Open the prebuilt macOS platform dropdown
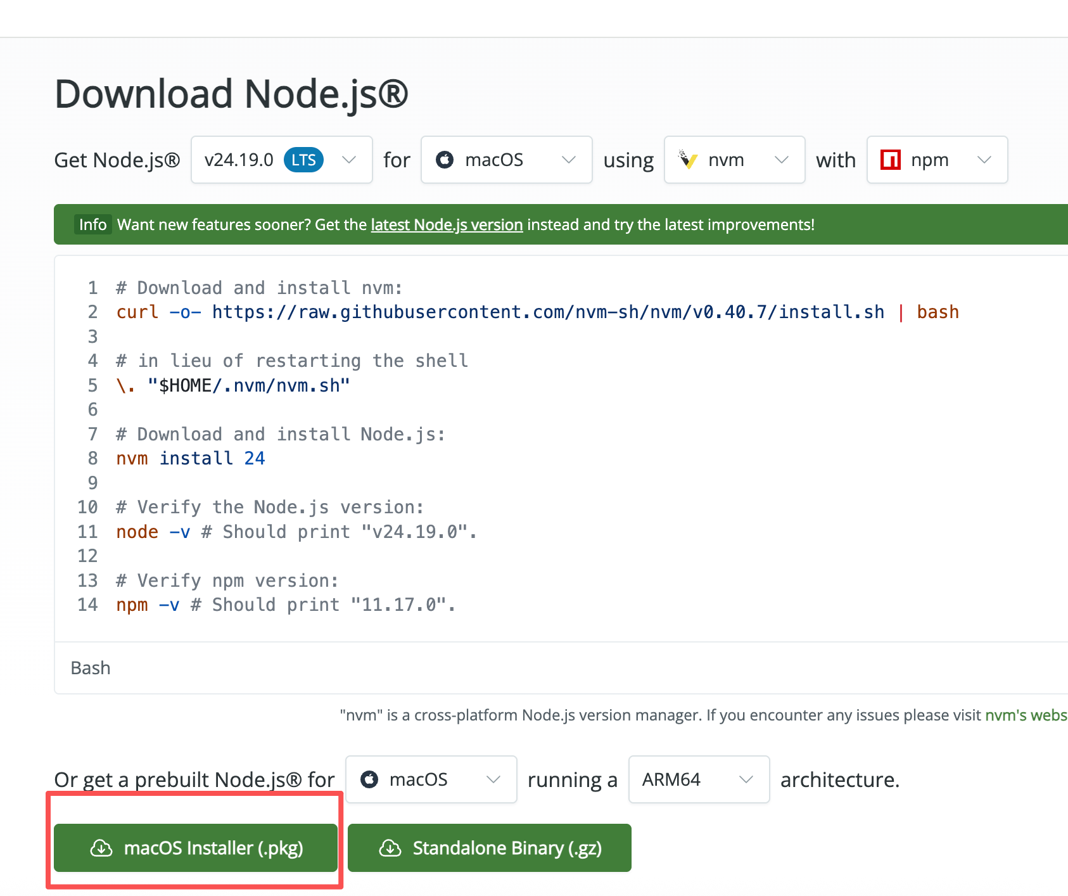The image size is (1068, 896). click(x=431, y=779)
